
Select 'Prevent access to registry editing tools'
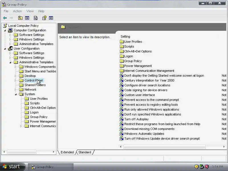point(151,105)
